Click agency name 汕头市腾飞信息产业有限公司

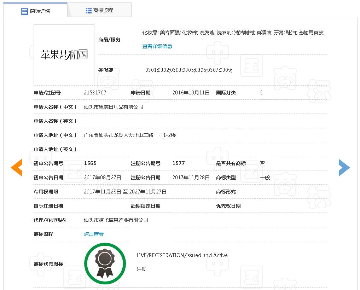tap(116, 220)
